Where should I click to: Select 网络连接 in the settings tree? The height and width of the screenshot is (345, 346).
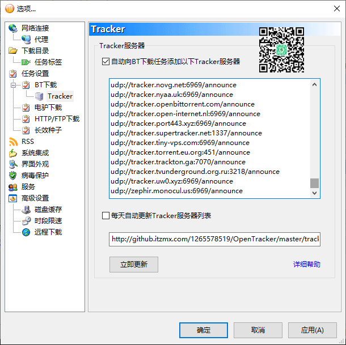coord(35,28)
